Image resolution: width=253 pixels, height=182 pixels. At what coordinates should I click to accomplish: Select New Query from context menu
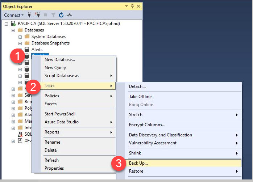pyautogui.click(x=78, y=68)
